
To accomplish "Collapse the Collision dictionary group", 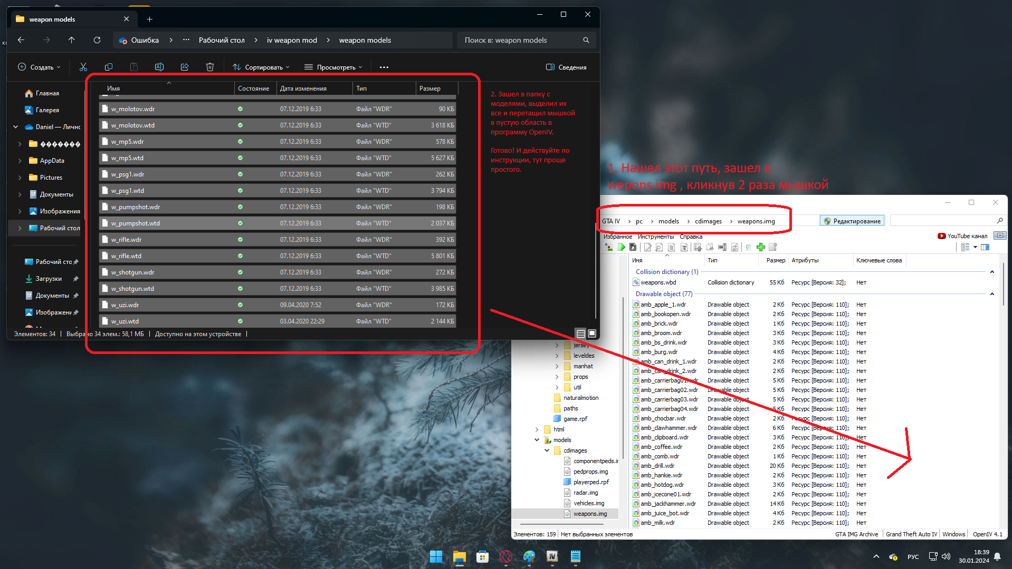I will 992,272.
